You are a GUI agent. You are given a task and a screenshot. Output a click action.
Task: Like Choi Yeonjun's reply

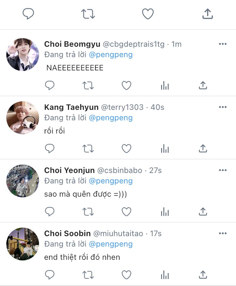click(x=126, y=212)
